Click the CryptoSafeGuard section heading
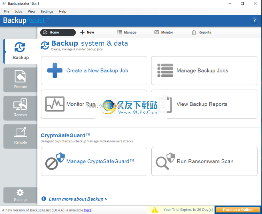The height and width of the screenshot is (214, 262). 65,135
